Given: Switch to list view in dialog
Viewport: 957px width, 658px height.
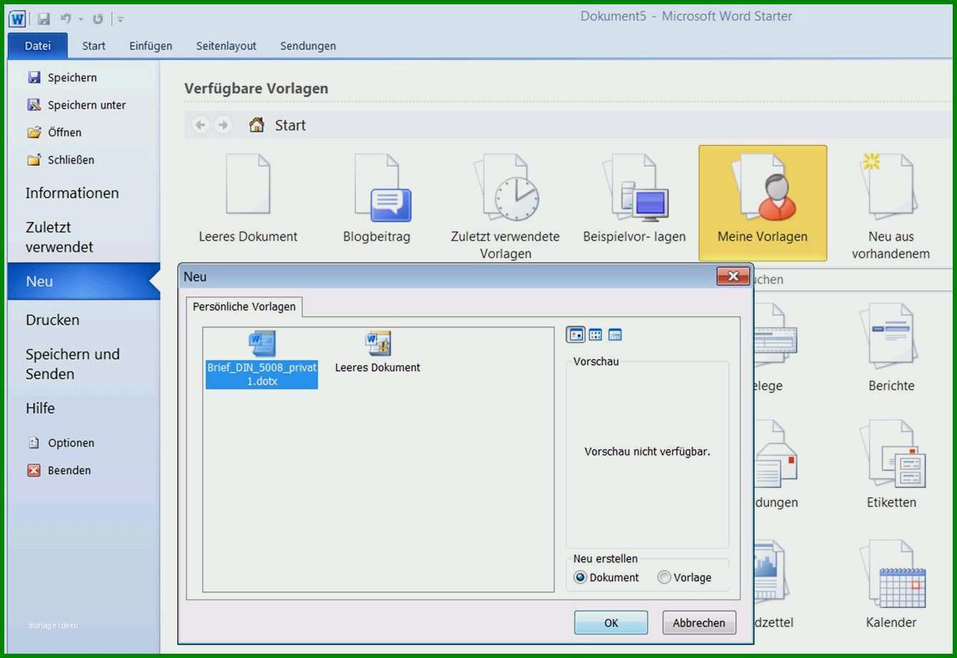Looking at the screenshot, I should (x=595, y=334).
